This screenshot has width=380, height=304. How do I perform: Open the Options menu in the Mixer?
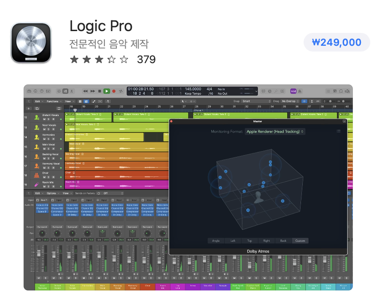[x=53, y=193]
